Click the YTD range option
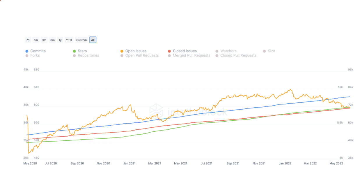This screenshot has height=170, width=360. pyautogui.click(x=69, y=40)
